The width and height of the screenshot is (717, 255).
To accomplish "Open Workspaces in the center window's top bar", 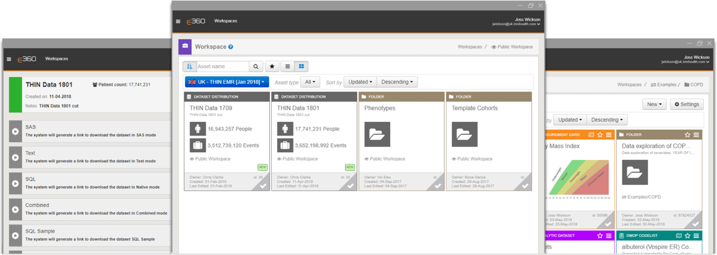I will (x=225, y=21).
